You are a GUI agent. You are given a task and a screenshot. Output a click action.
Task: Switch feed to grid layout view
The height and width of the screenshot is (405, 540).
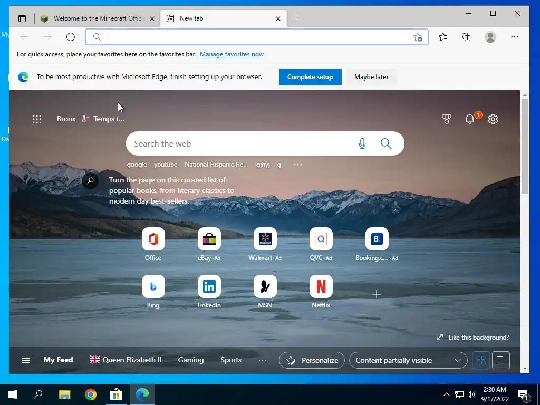(481, 360)
